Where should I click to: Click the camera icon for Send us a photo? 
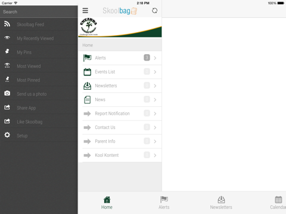click(x=7, y=93)
